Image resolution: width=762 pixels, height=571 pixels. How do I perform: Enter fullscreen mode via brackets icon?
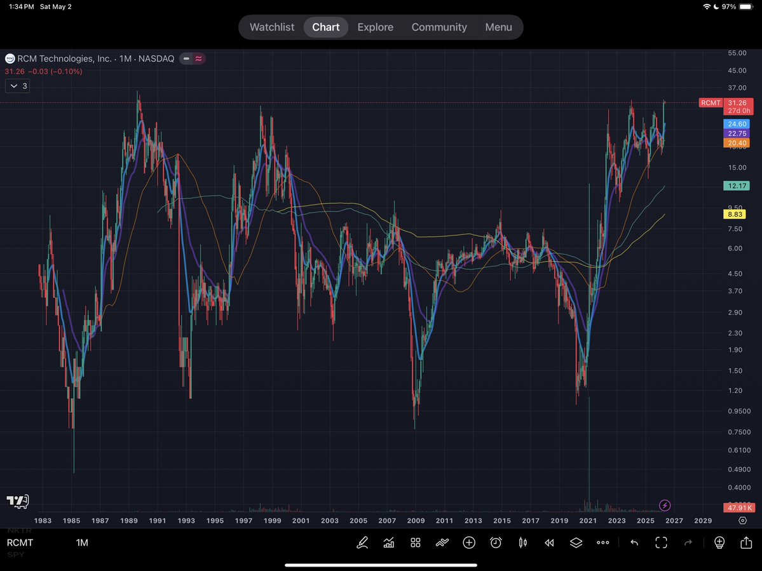point(661,542)
